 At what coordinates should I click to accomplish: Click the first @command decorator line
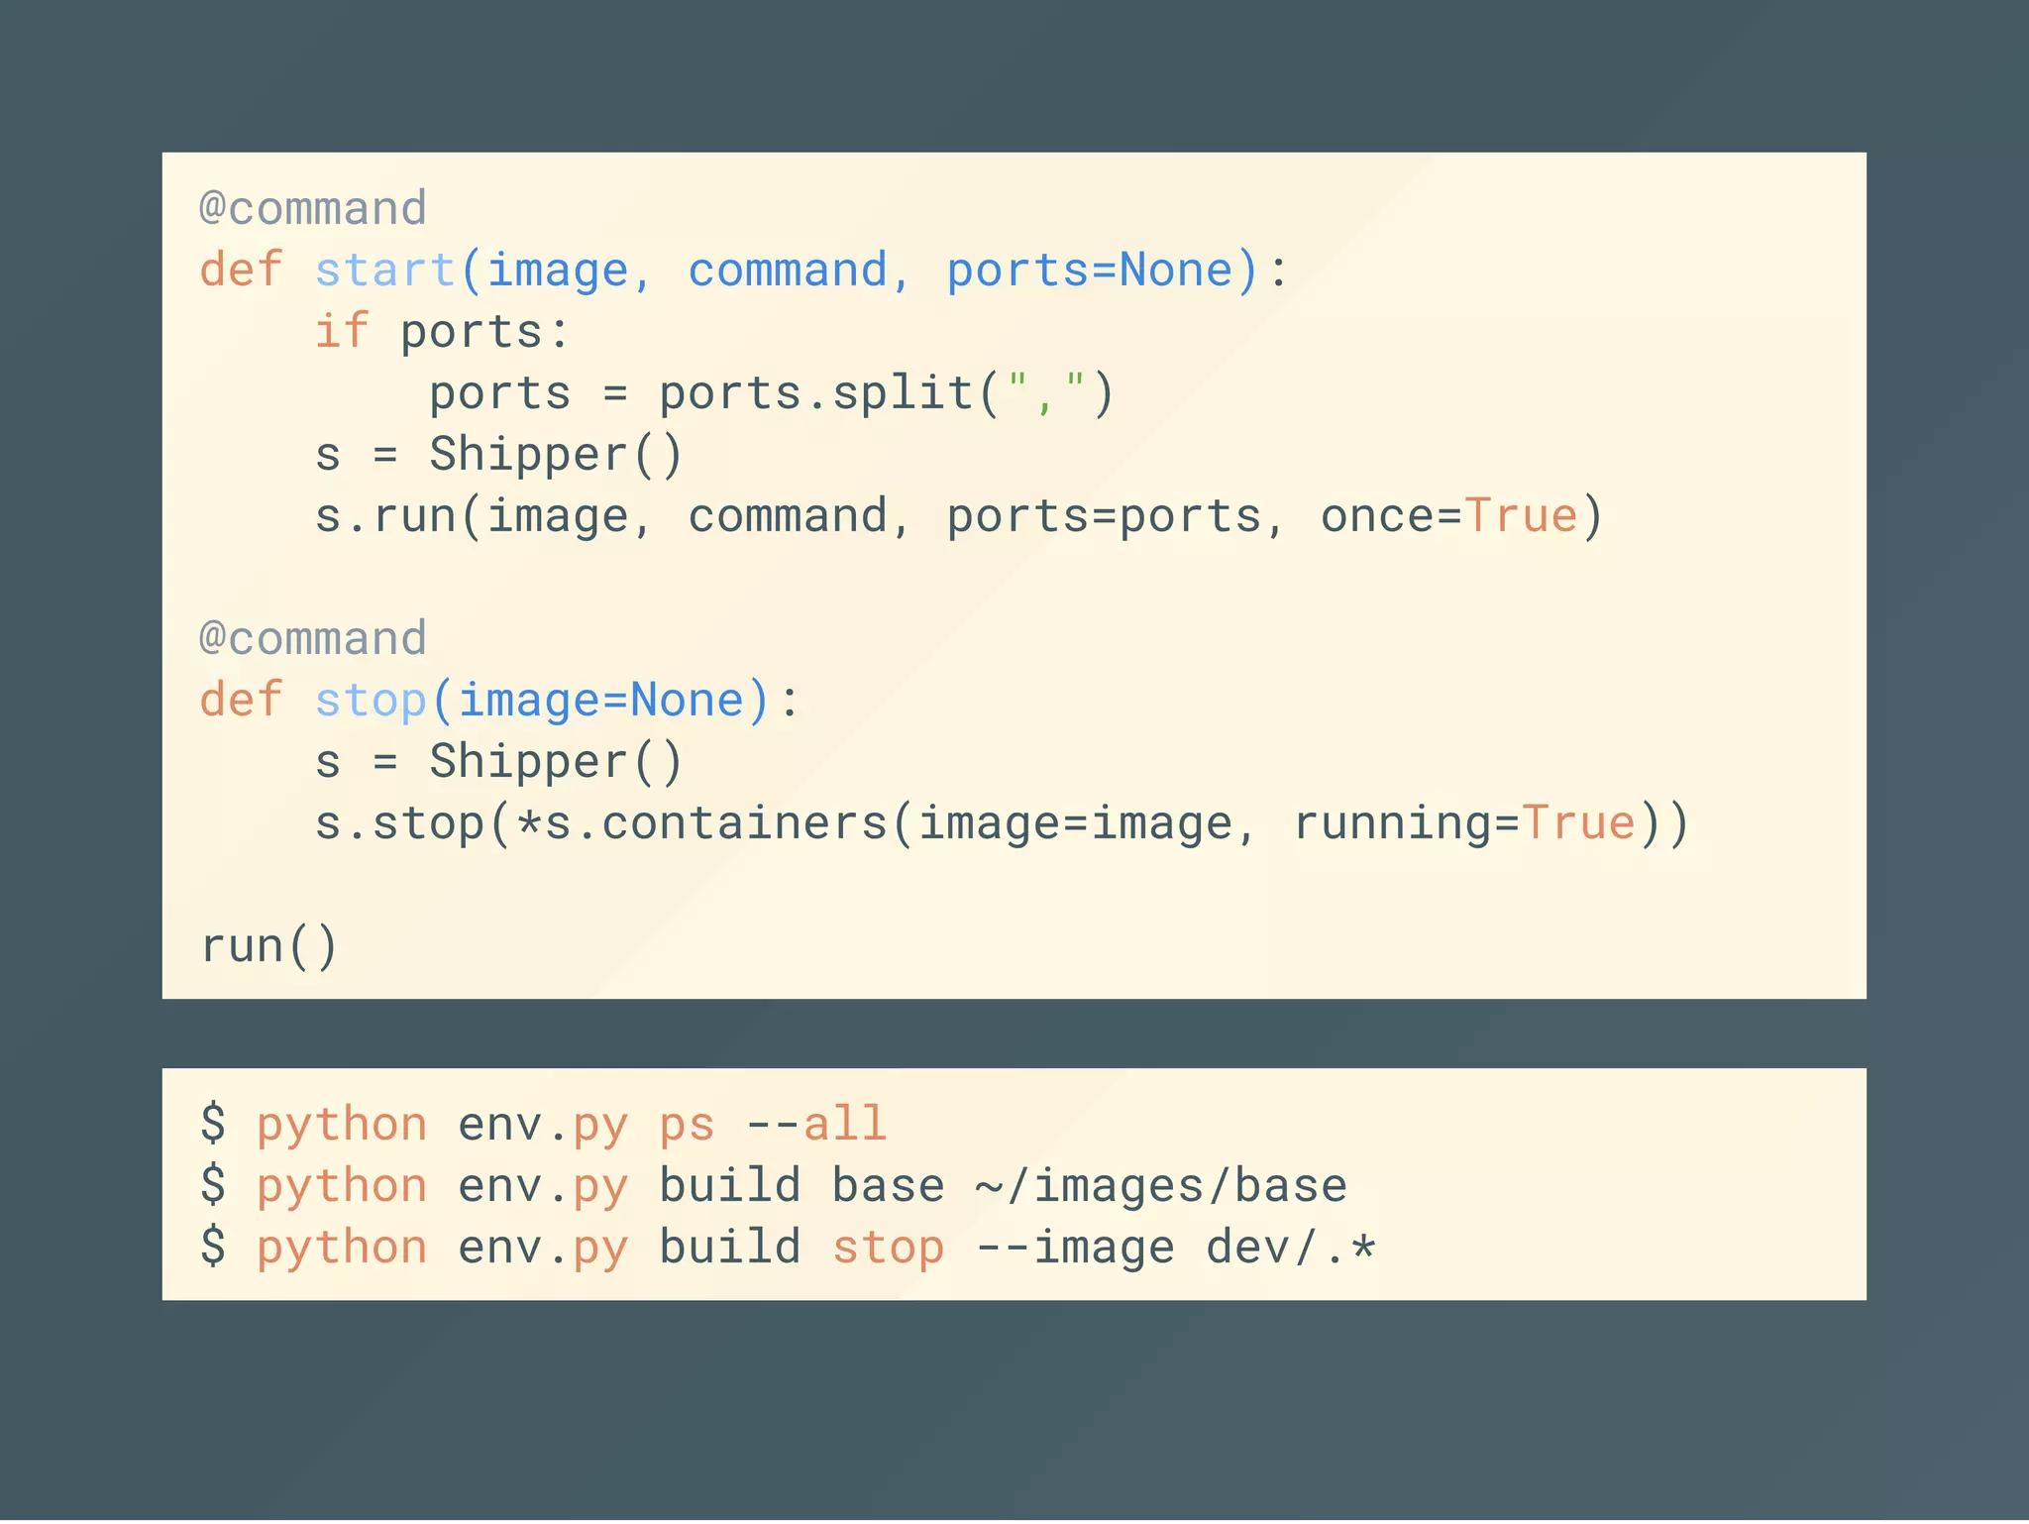point(313,209)
